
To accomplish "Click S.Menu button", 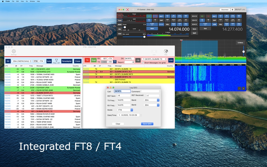I will (x=240, y=43).
